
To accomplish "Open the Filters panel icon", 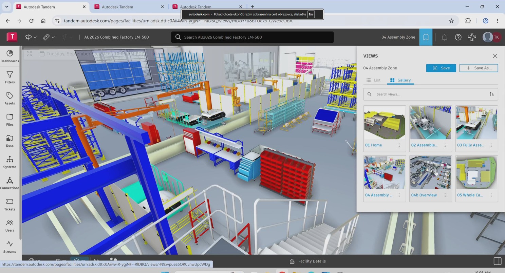I will click(10, 77).
